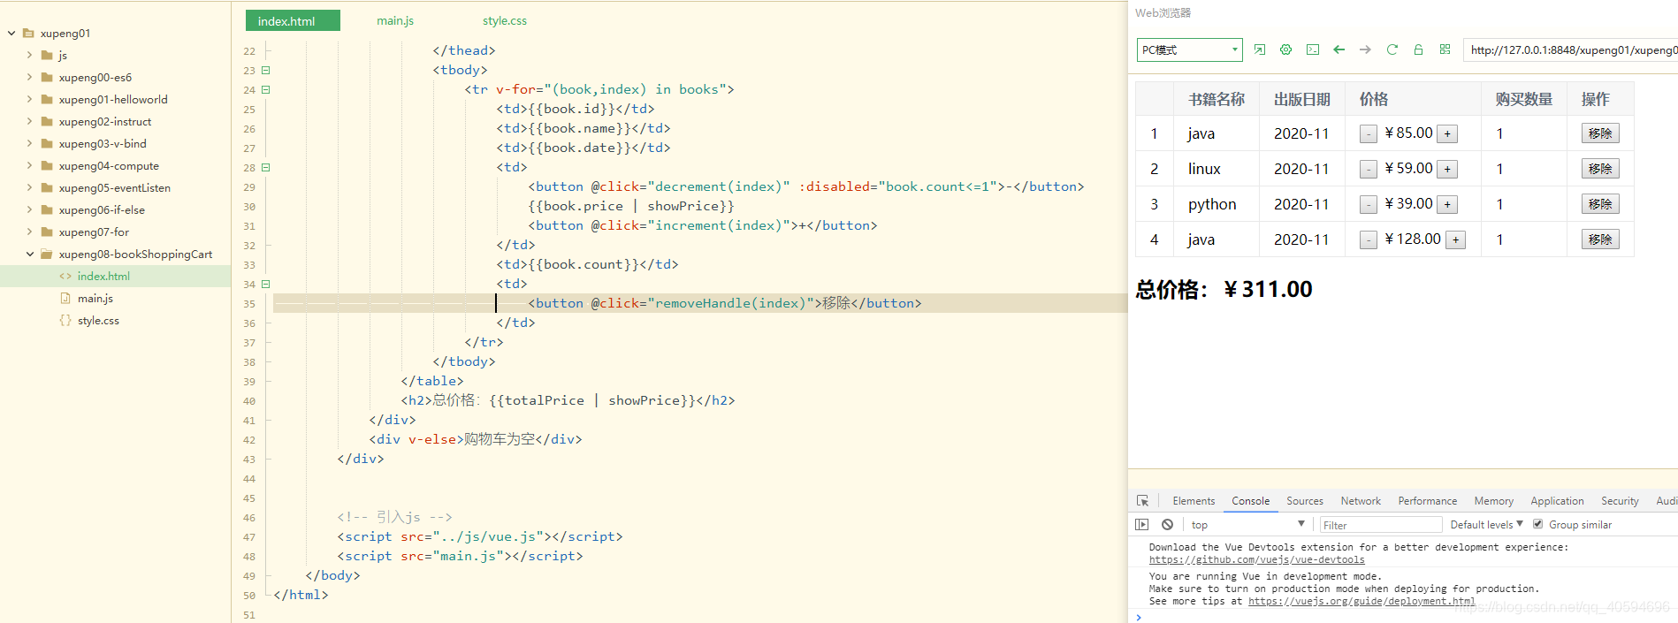Focus the console Filter field
The image size is (1678, 623).
coord(1381,525)
